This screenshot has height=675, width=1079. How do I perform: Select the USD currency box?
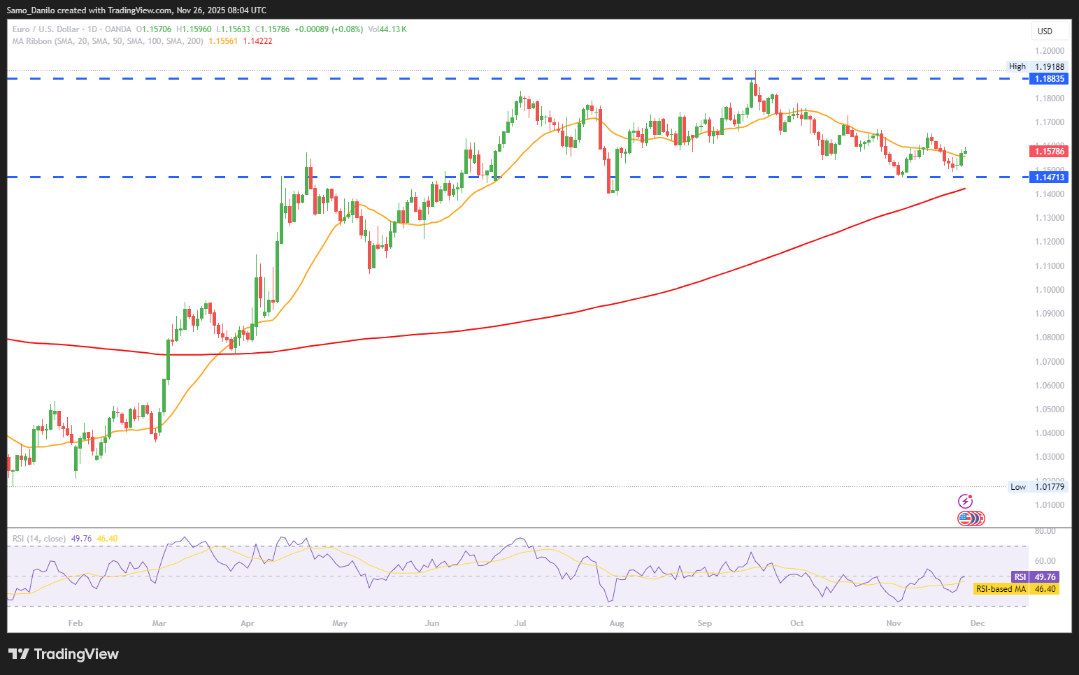[1050, 31]
